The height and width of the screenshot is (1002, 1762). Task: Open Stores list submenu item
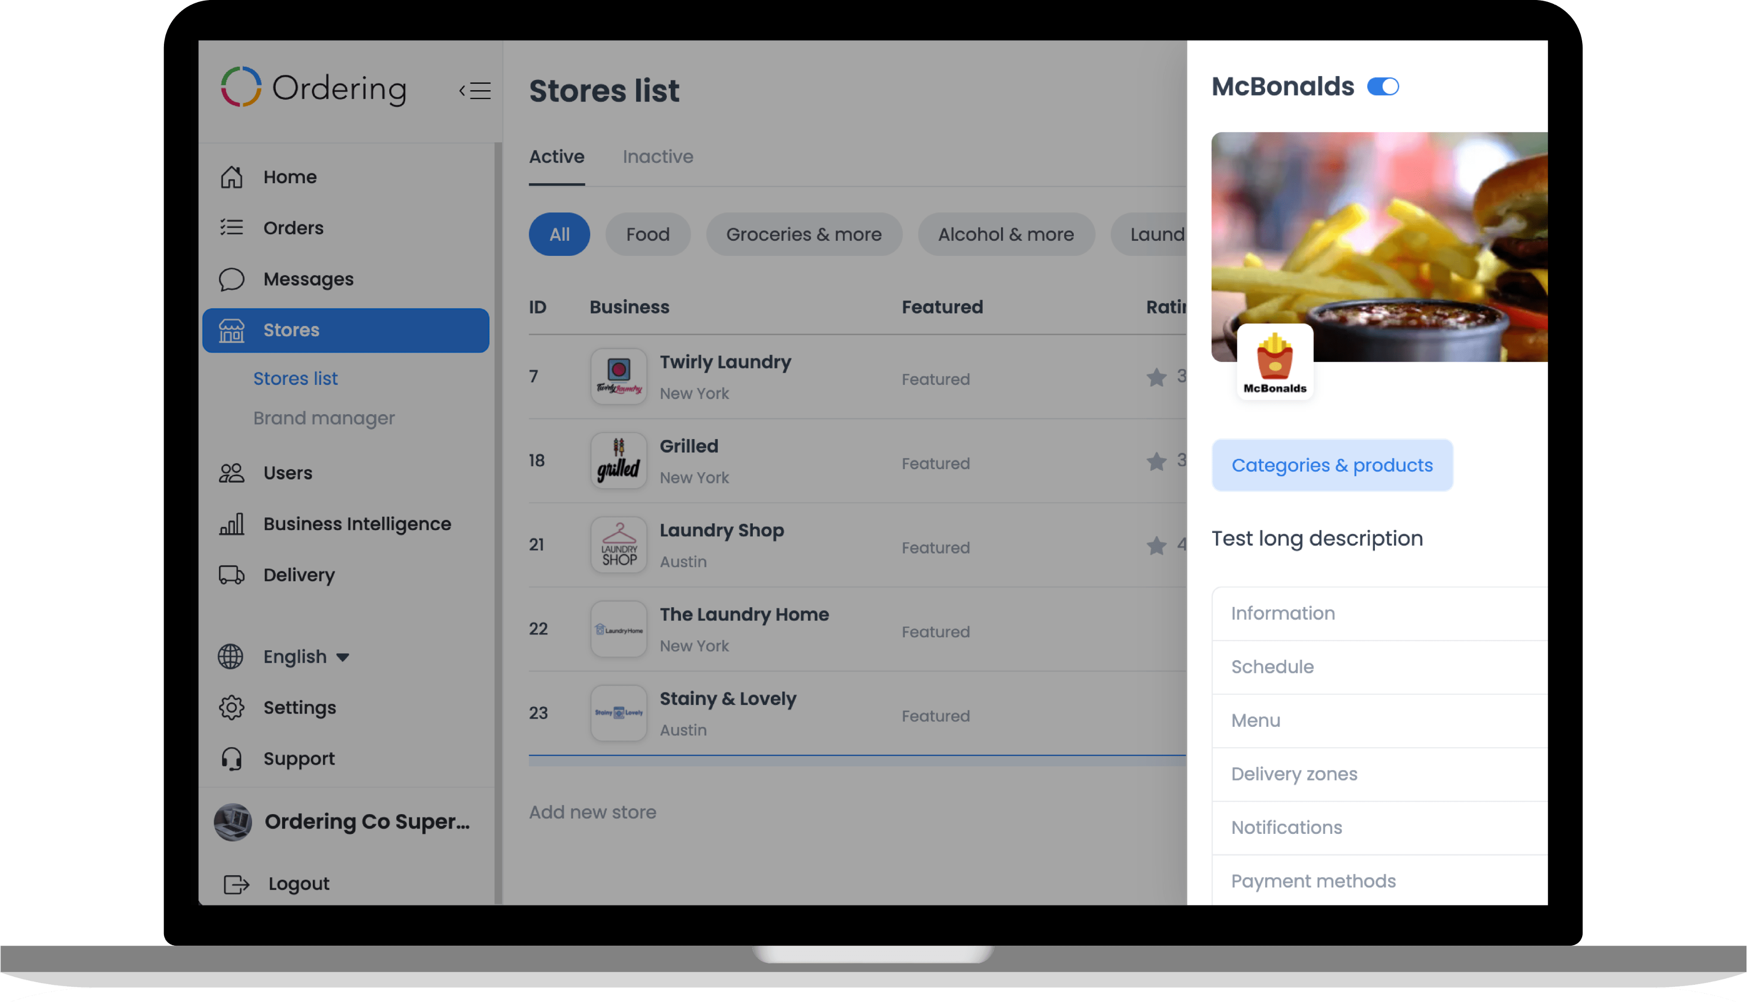(x=295, y=378)
